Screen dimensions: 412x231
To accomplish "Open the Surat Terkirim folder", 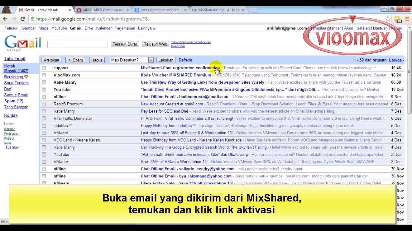I will point(16,83).
